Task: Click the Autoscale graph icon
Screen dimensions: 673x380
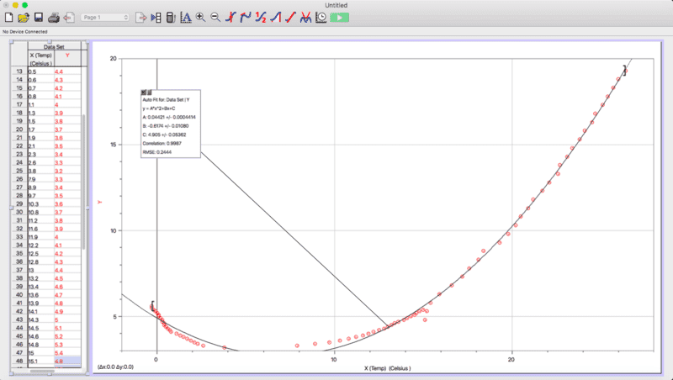Action: 185,17
